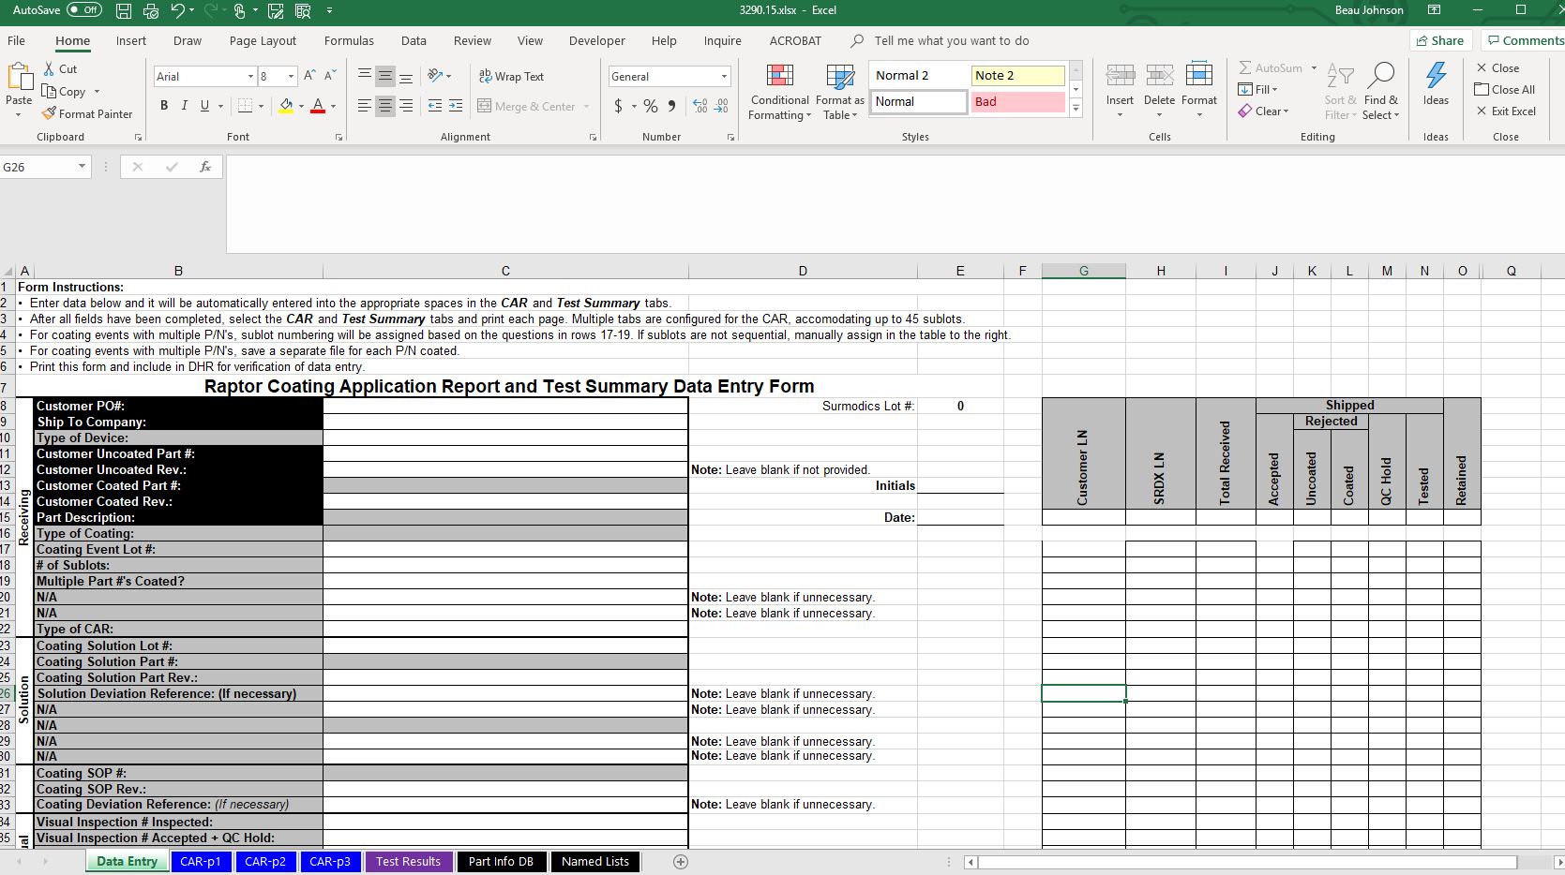Screen dimensions: 1565x875
Task: Go to the Part Info DB sheet
Action: pyautogui.click(x=501, y=862)
